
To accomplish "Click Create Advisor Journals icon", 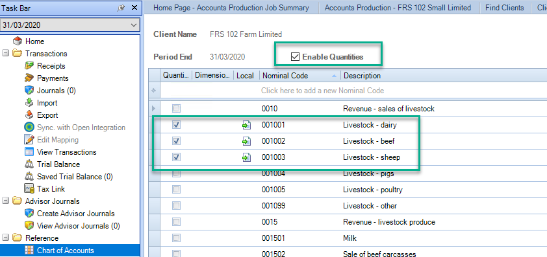I will click(x=29, y=214).
